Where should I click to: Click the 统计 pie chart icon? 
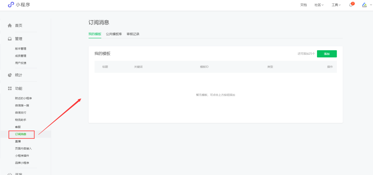(x=10, y=75)
